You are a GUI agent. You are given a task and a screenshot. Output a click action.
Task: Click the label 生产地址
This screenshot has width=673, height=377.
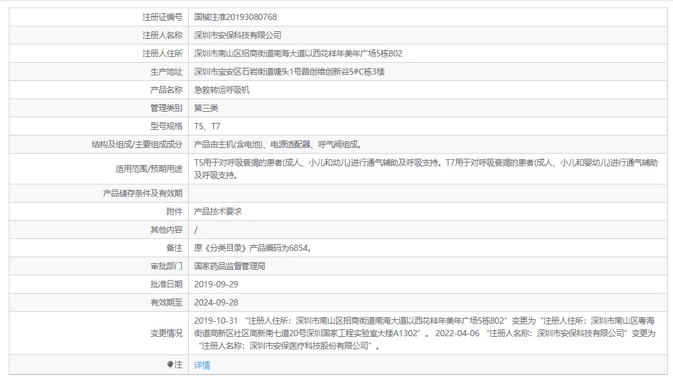166,72
